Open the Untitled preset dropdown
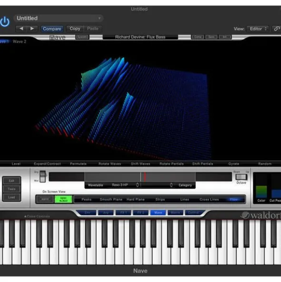 [x=58, y=18]
